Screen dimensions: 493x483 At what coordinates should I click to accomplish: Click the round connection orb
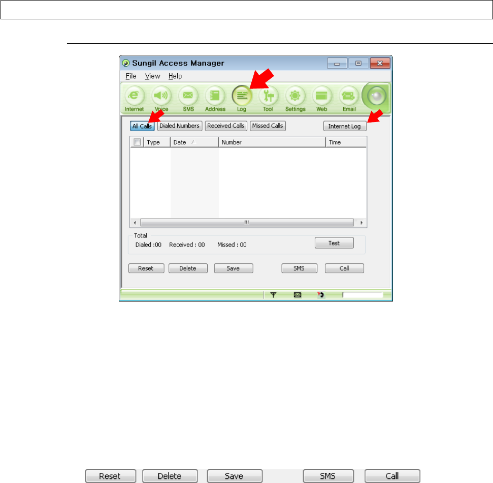376,97
